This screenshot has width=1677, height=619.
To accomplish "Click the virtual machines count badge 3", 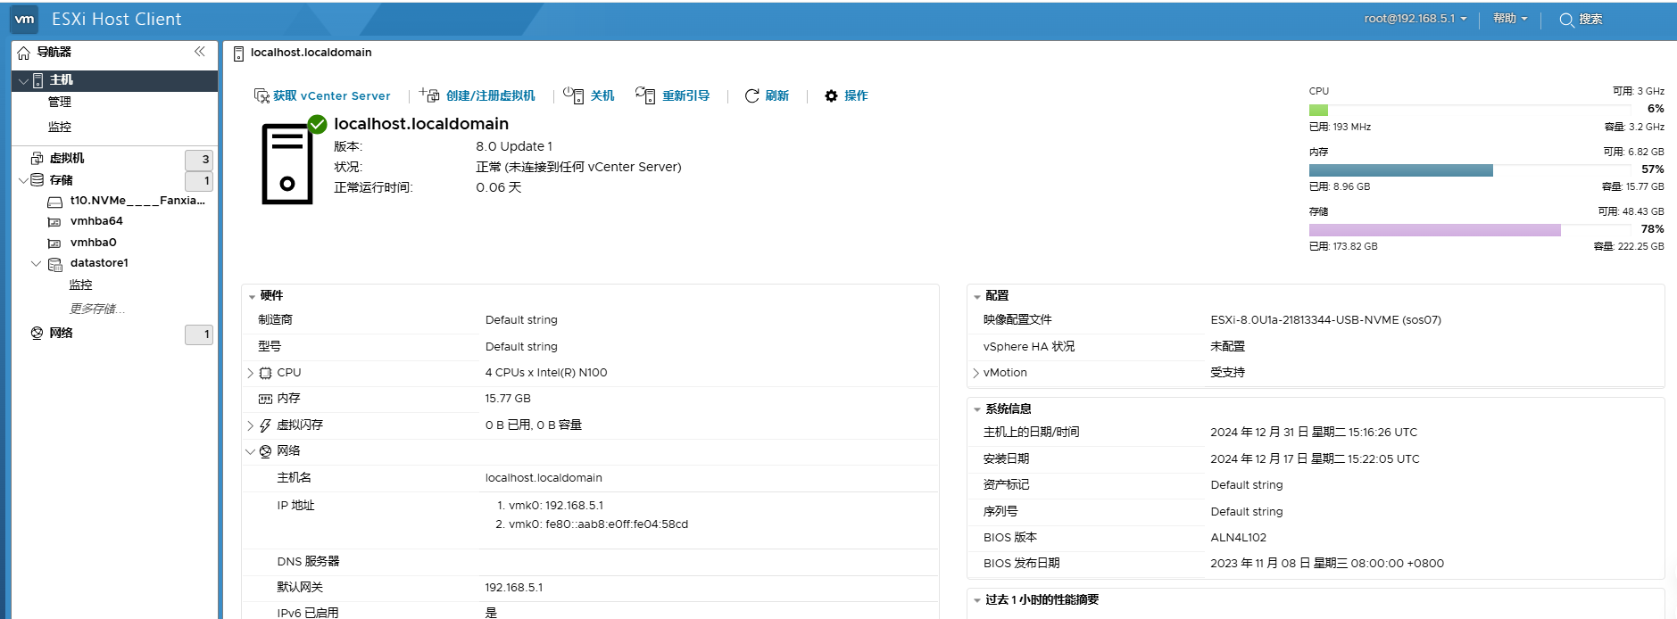I will (x=199, y=160).
